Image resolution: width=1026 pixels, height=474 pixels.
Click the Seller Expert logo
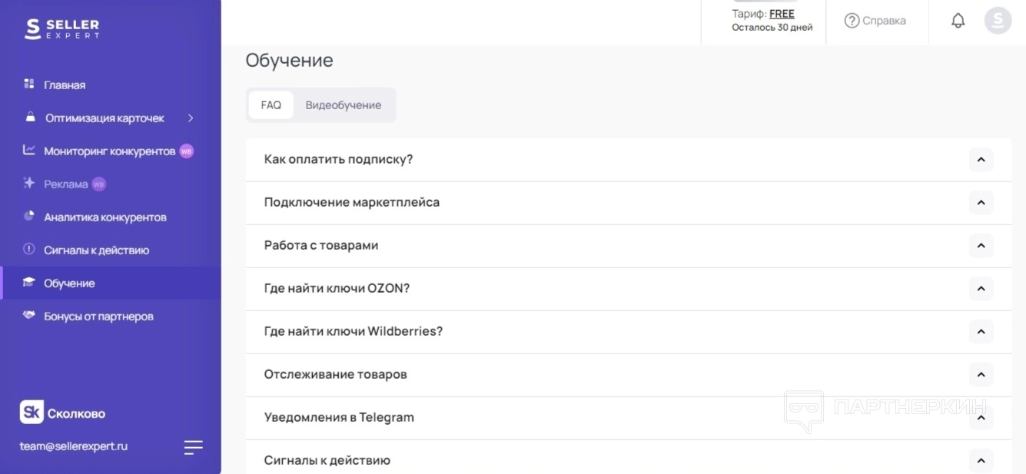(x=62, y=28)
